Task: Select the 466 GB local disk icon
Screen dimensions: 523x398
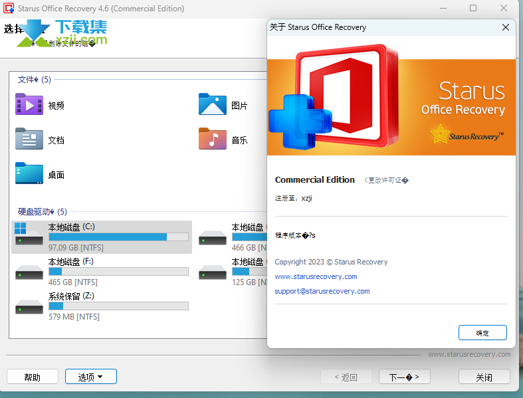Action: [x=213, y=237]
